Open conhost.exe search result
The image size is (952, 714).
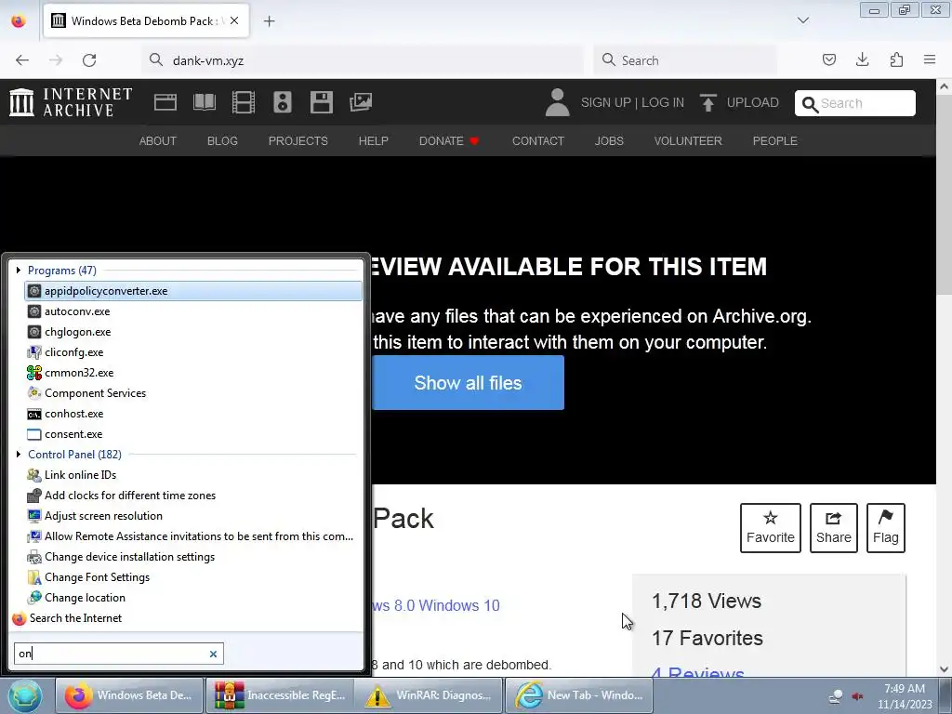coord(193,414)
